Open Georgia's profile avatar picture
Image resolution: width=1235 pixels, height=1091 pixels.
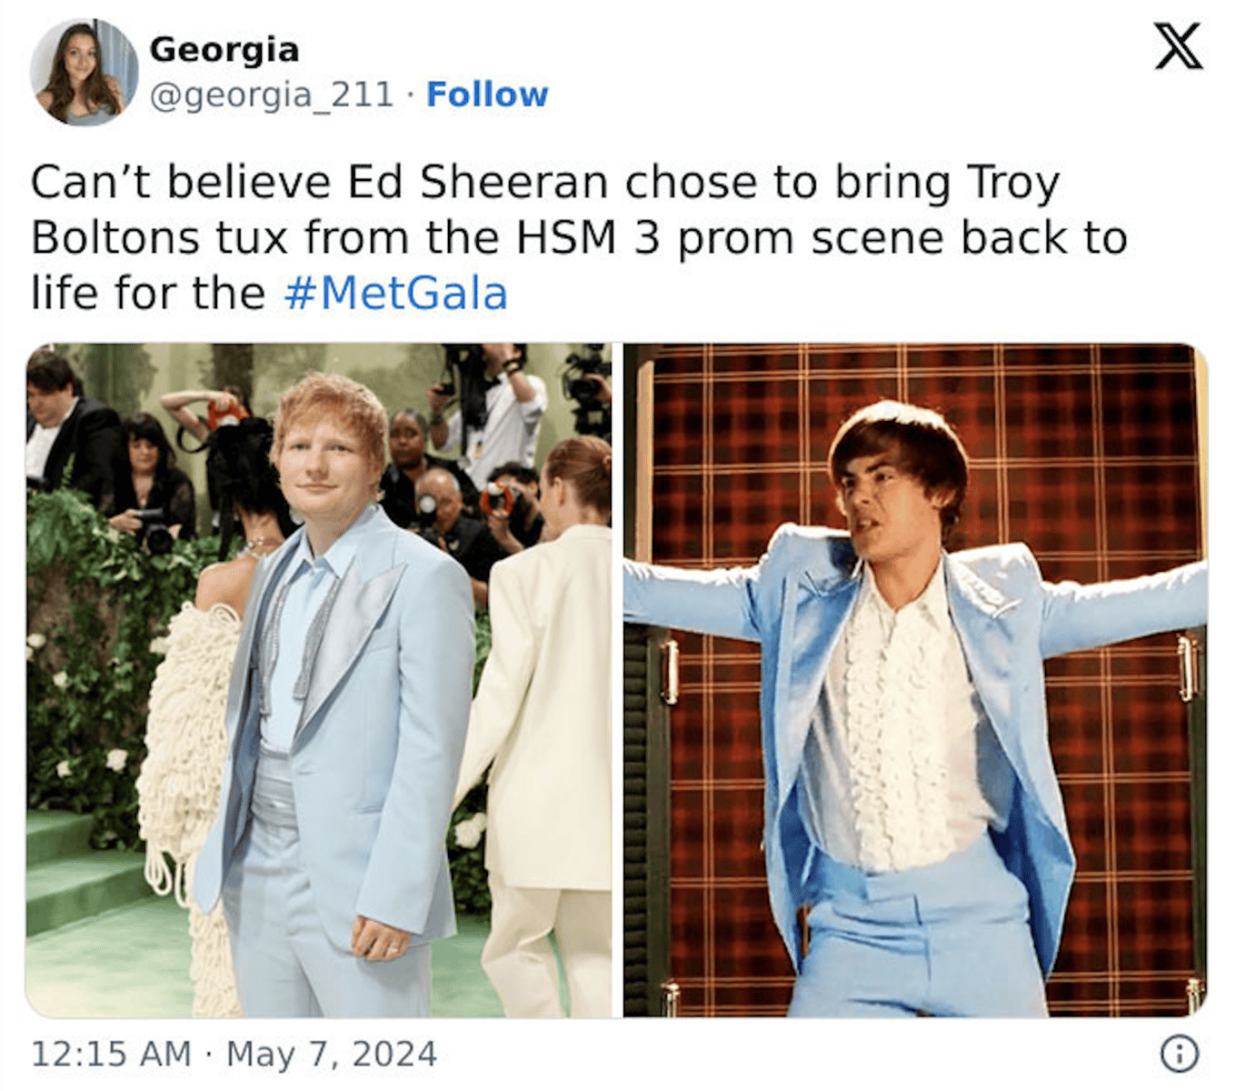tap(84, 72)
